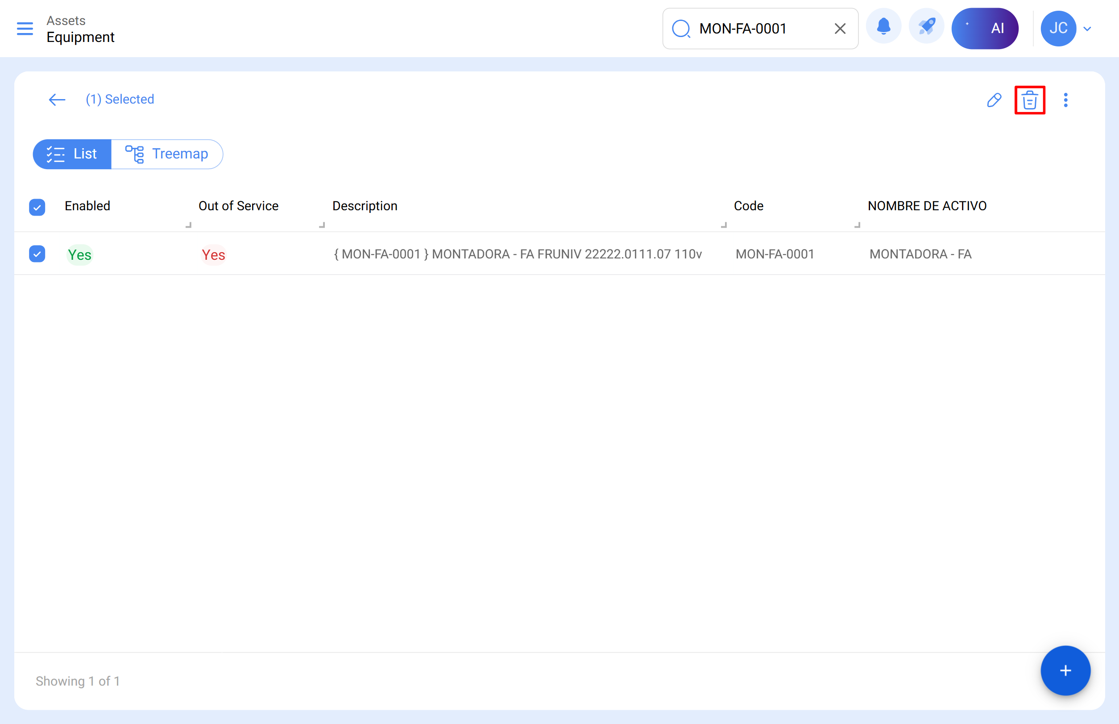Viewport: 1119px width, 724px height.
Task: Open the three-dot more options menu
Action: tap(1065, 100)
